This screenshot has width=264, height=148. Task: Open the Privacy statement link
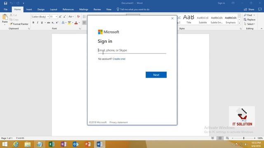[x=118, y=123]
